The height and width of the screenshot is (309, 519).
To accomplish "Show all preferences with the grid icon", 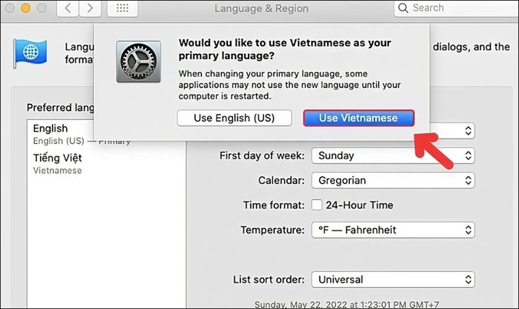I will coord(122,8).
